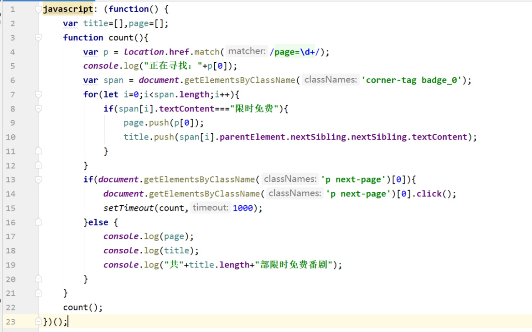Collapse the for loop fold on line 7
The image size is (532, 332).
pos(38,94)
